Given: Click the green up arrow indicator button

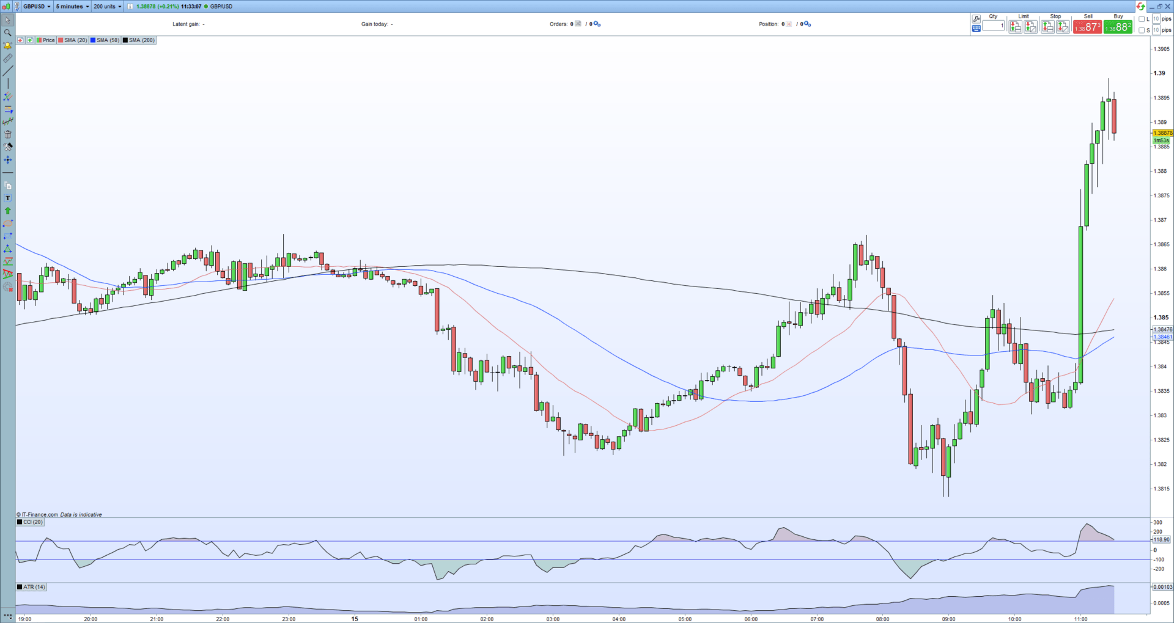Looking at the screenshot, I should click(29, 40).
